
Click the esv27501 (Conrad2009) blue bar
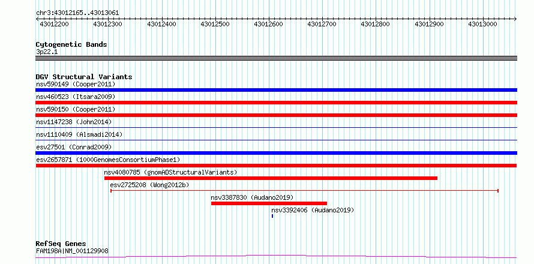tap(276, 153)
